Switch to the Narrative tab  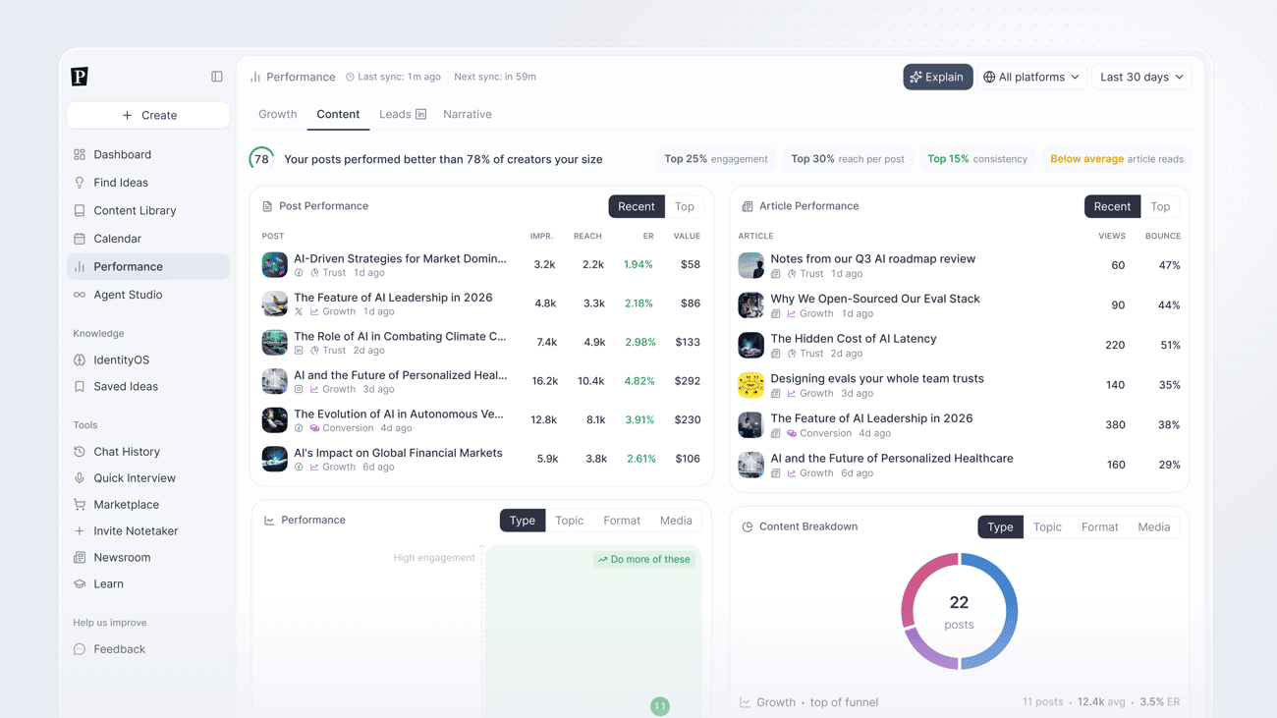point(468,115)
